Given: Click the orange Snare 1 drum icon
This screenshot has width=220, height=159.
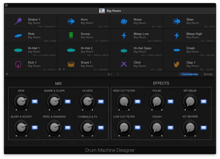Looking at the screenshot, I should pyautogui.click(x=71, y=65).
